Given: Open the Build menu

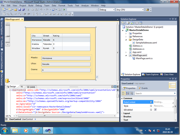Looking at the screenshot, I should click(31, 6).
